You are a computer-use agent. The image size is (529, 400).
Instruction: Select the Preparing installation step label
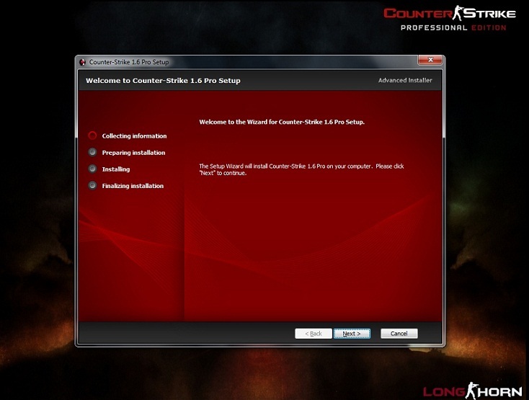(x=133, y=153)
